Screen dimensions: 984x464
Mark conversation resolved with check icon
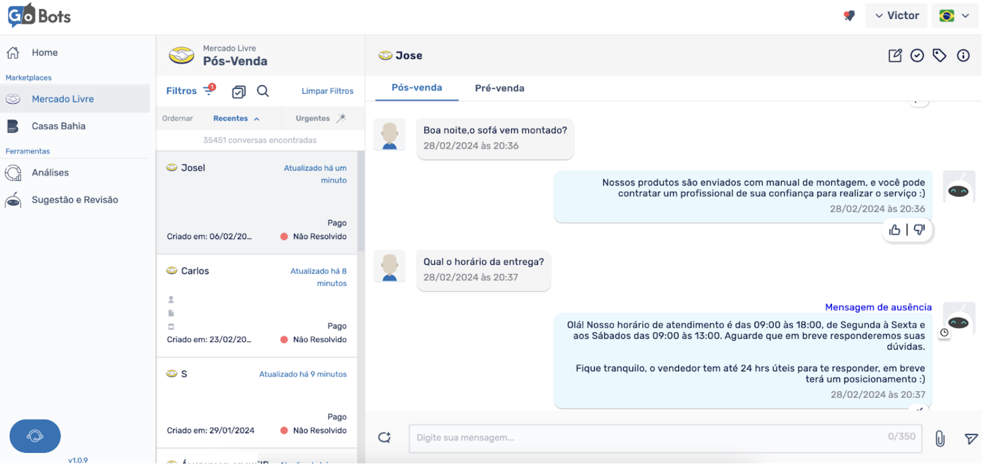coord(917,55)
